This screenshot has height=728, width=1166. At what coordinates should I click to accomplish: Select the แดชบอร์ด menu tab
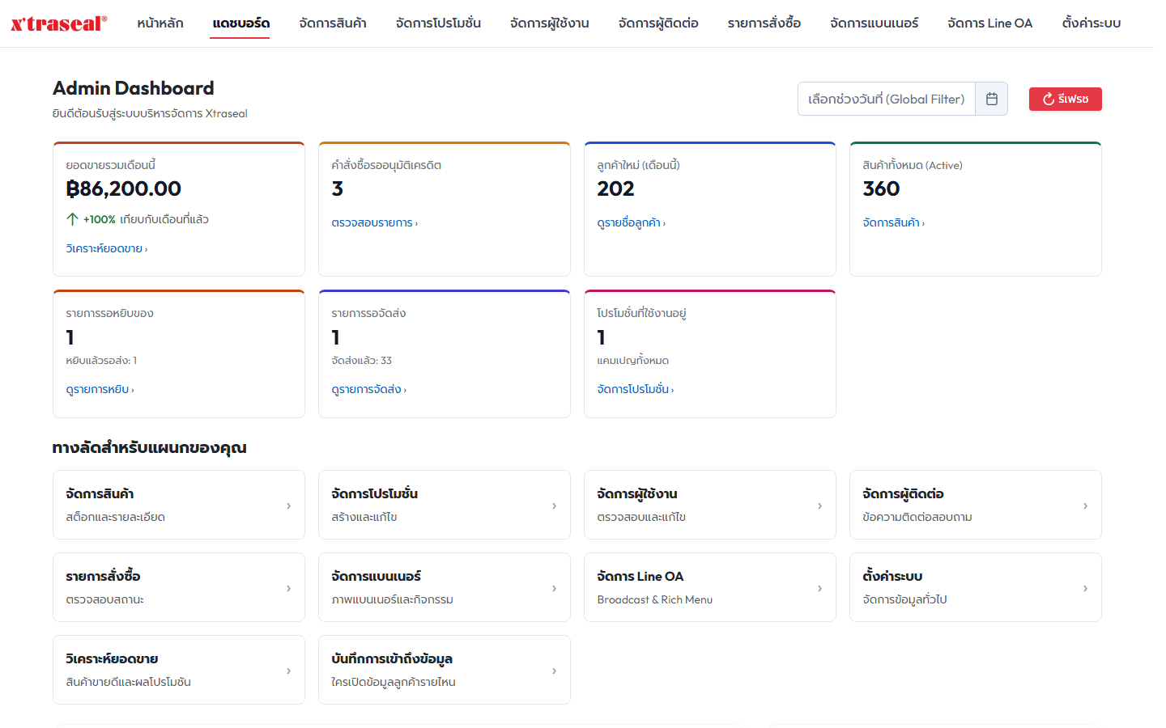[241, 23]
